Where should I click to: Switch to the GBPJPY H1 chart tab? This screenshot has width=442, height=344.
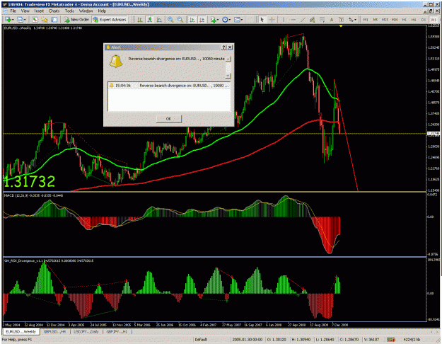coord(117,331)
